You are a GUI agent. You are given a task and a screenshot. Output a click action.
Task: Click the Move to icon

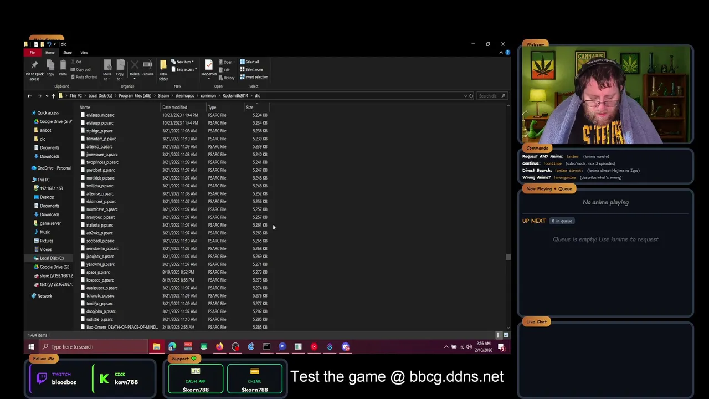click(x=107, y=65)
